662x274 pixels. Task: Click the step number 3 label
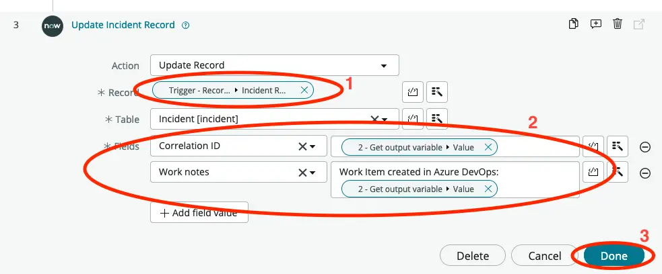click(16, 25)
